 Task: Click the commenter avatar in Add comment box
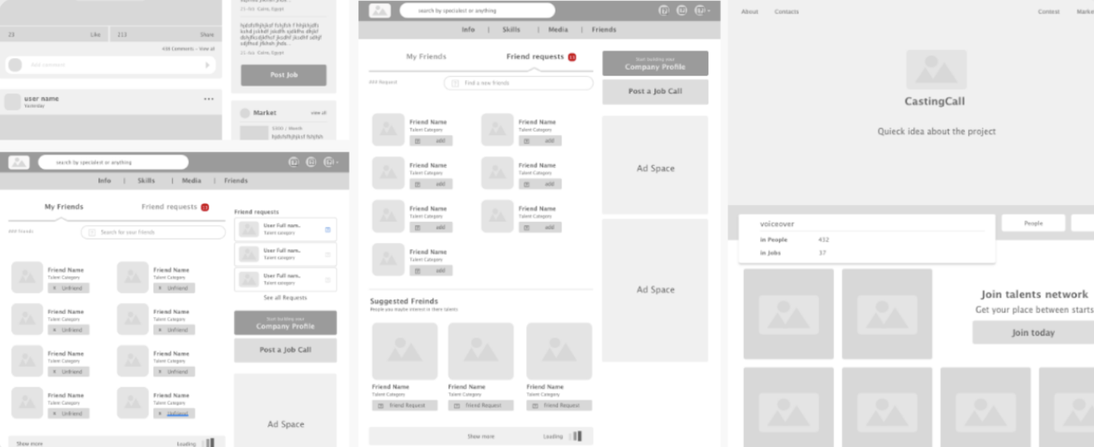16,65
